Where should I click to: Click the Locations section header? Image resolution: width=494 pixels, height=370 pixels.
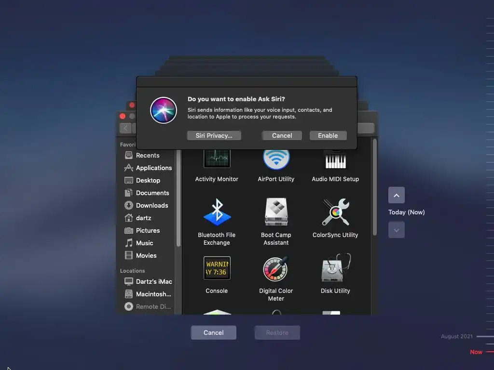132,271
